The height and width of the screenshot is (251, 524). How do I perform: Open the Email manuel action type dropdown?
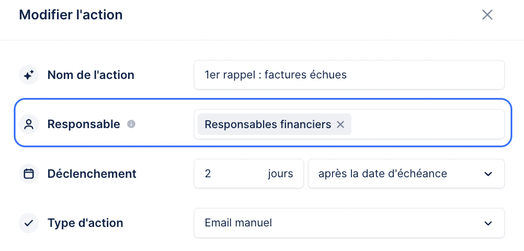[x=349, y=223]
